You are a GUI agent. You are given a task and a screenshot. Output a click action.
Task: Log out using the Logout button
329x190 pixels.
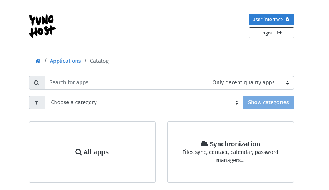pos(271,33)
